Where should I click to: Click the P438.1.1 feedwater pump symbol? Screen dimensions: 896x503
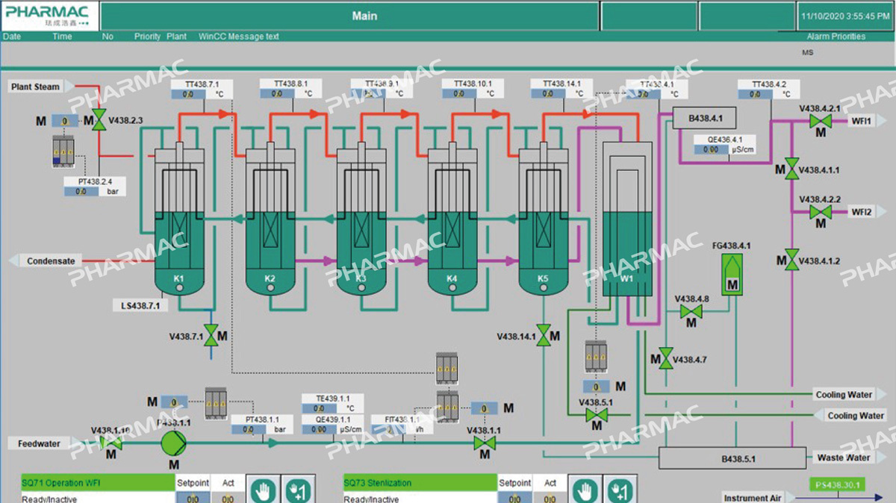coord(174,443)
